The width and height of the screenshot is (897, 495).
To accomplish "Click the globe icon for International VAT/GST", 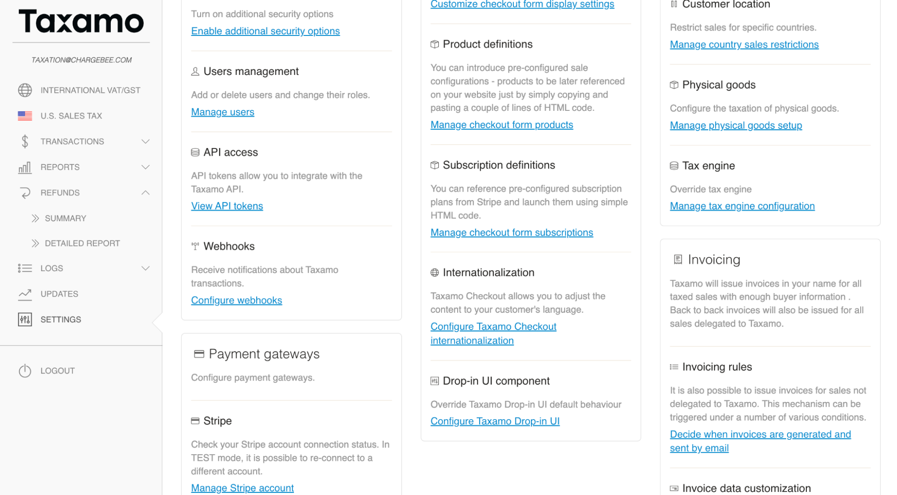I will tap(25, 90).
